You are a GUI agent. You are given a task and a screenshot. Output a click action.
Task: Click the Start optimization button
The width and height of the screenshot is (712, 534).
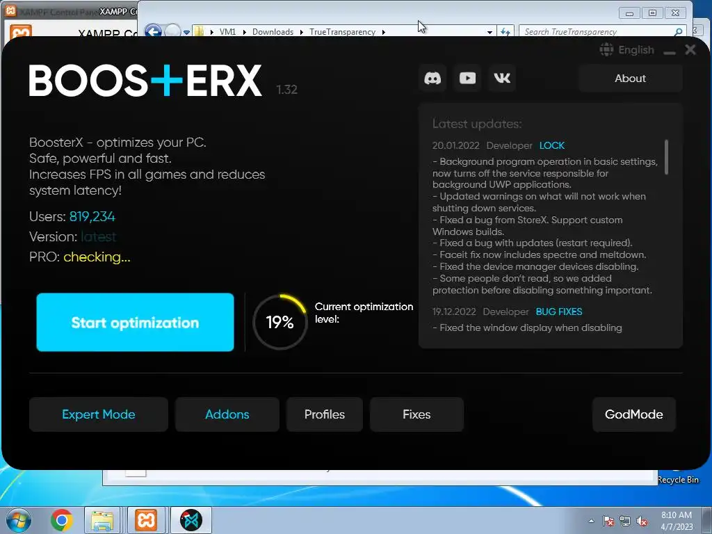(135, 322)
